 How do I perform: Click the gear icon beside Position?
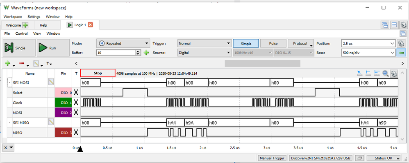(401, 43)
